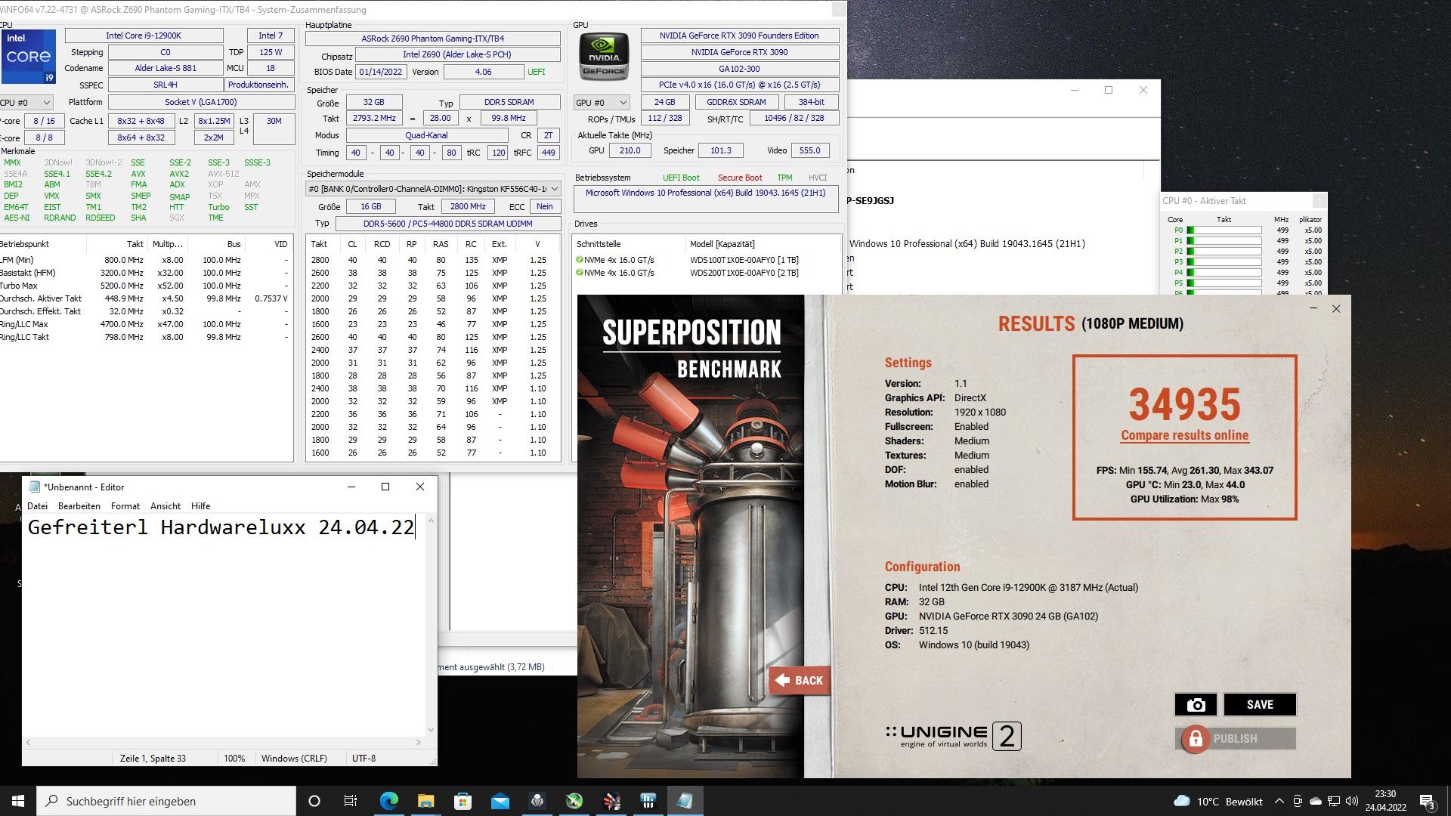Click the Intel Core i9-12900K name field
Viewport: 1451px width, 816px height.
[x=144, y=36]
